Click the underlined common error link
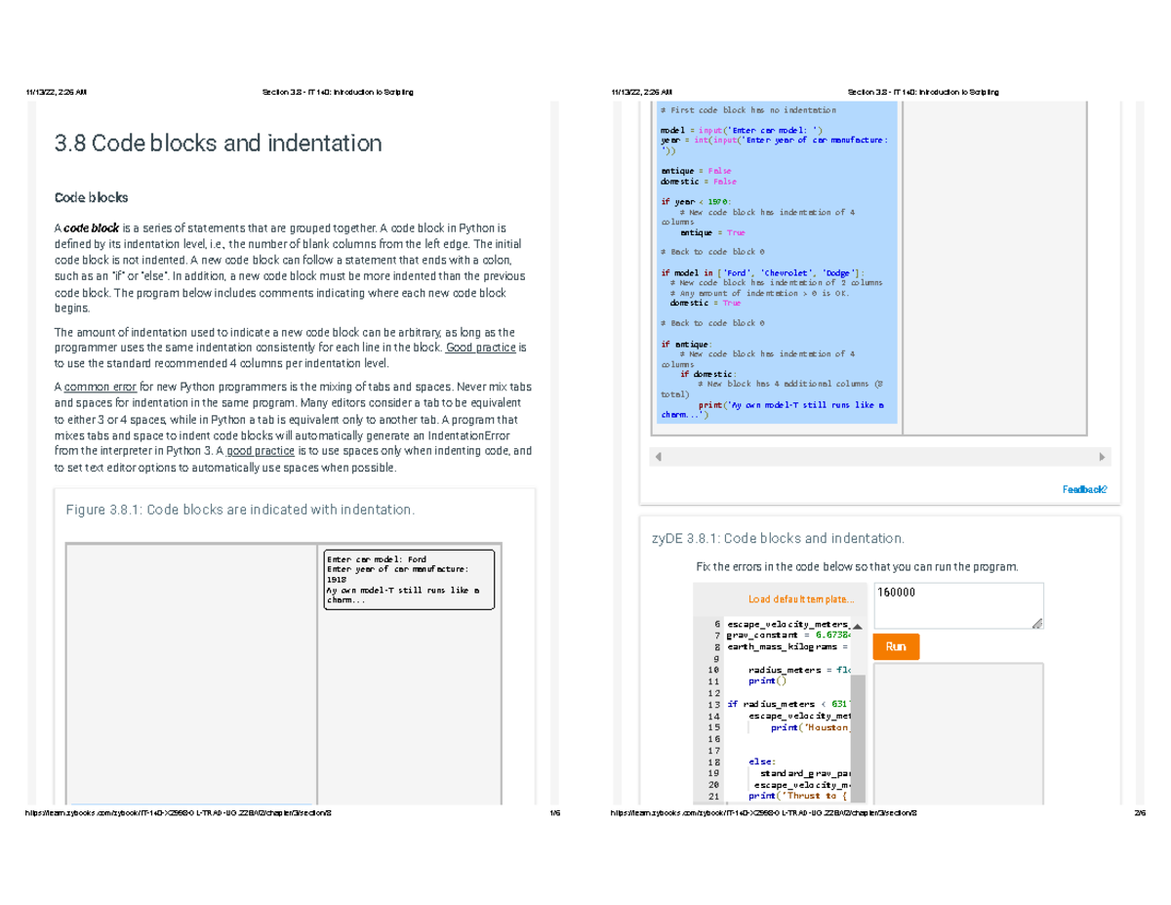Image resolution: width=1171 pixels, height=905 pixels. 100,387
